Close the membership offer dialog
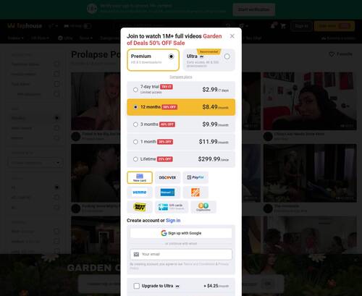Screen dimensions: 362x296 click(232, 36)
